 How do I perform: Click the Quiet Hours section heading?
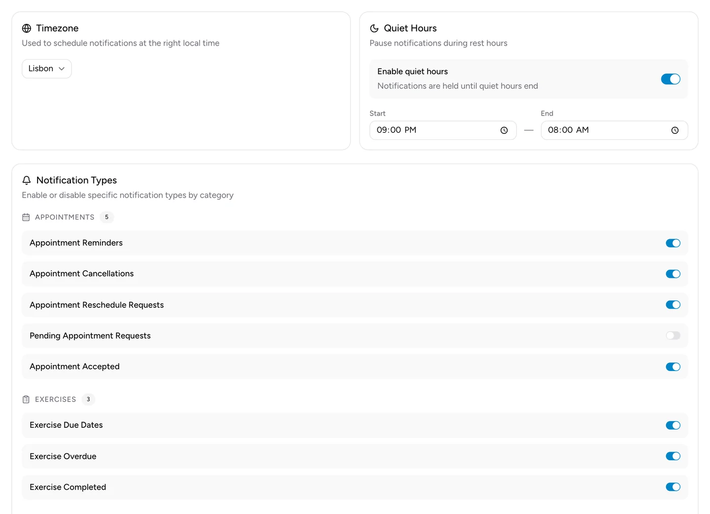410,28
